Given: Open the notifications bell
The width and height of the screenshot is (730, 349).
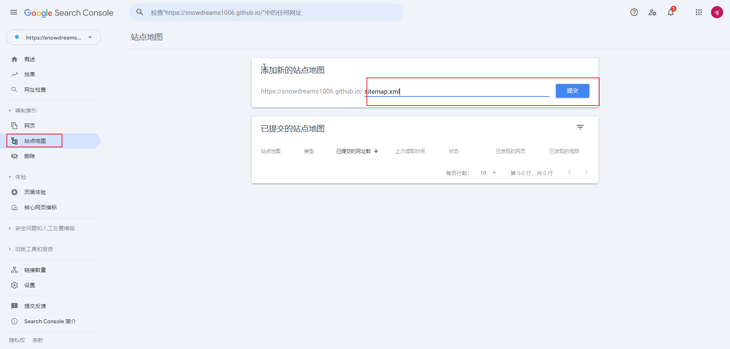Looking at the screenshot, I should point(671,12).
